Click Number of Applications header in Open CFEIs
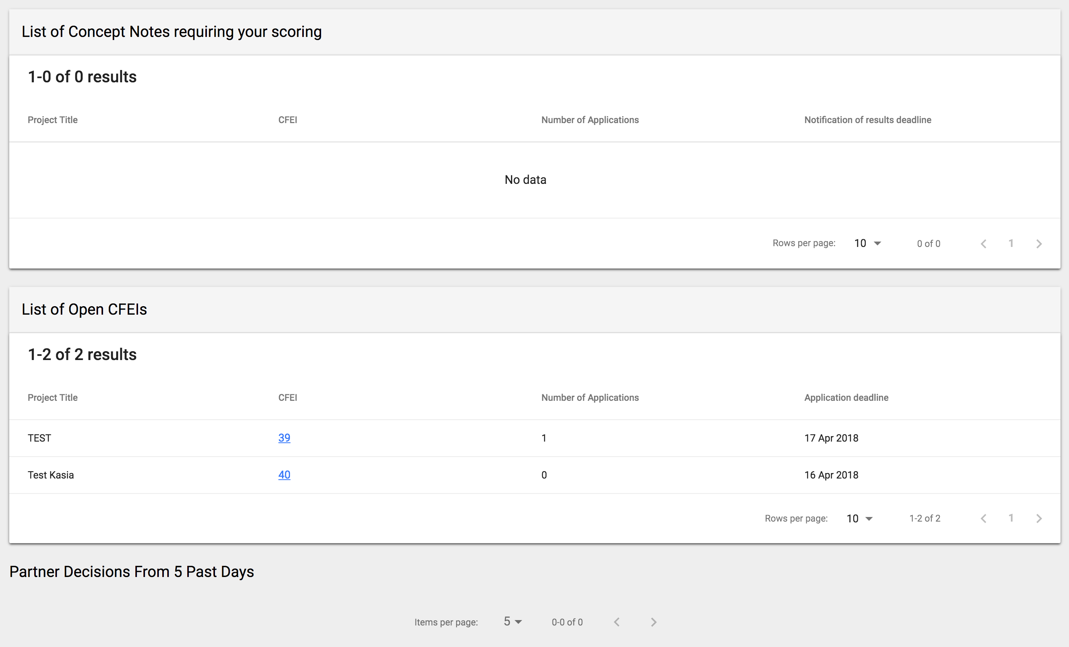The width and height of the screenshot is (1069, 647). [x=589, y=397]
